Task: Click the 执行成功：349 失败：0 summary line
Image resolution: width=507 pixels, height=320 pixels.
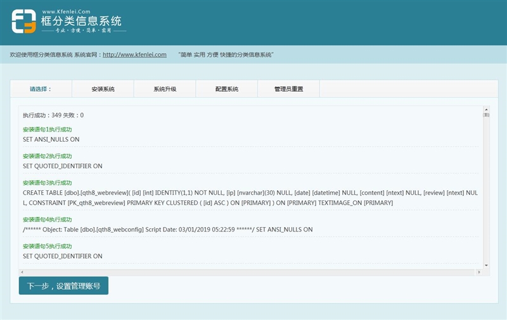Action: [53, 115]
